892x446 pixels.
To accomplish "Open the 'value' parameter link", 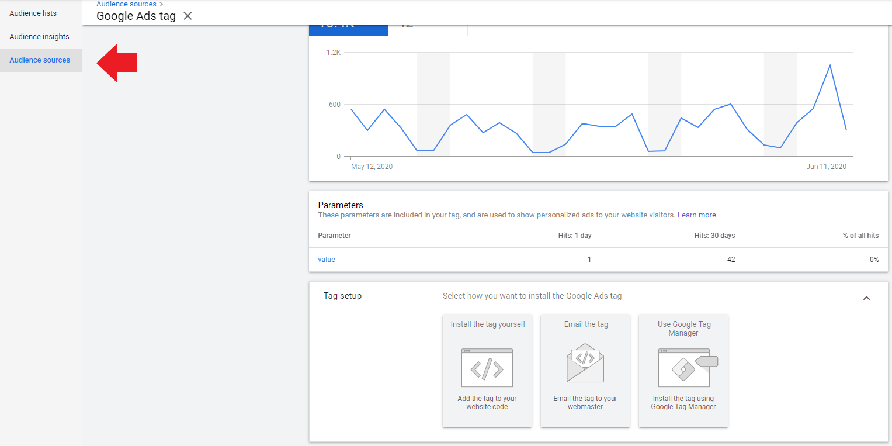I will tap(327, 260).
